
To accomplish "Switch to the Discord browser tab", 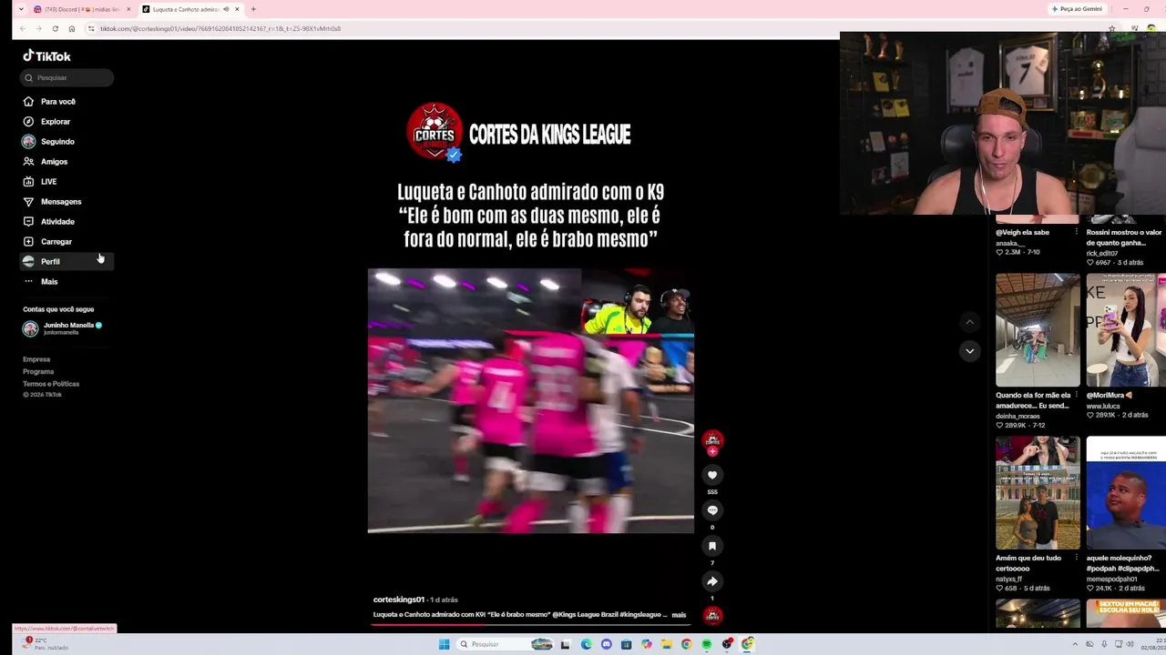I will tap(82, 9).
